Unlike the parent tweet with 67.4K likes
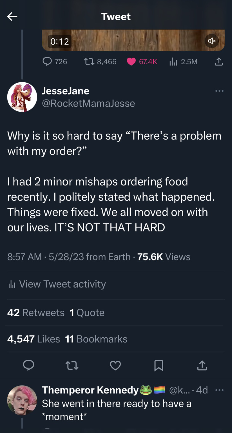The width and height of the screenshot is (232, 433). pos(142,61)
